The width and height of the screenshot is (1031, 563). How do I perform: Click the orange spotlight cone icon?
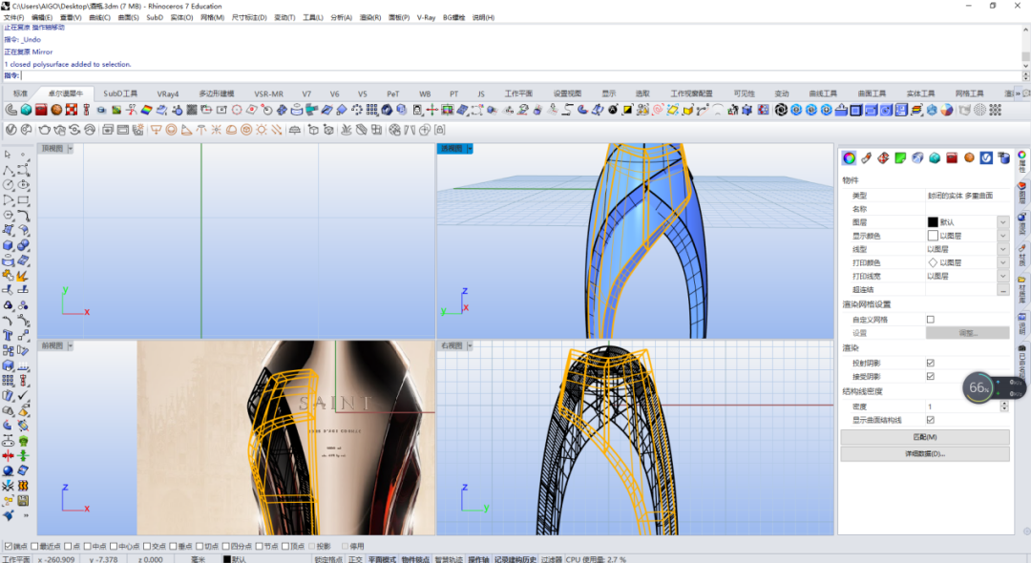(x=187, y=130)
